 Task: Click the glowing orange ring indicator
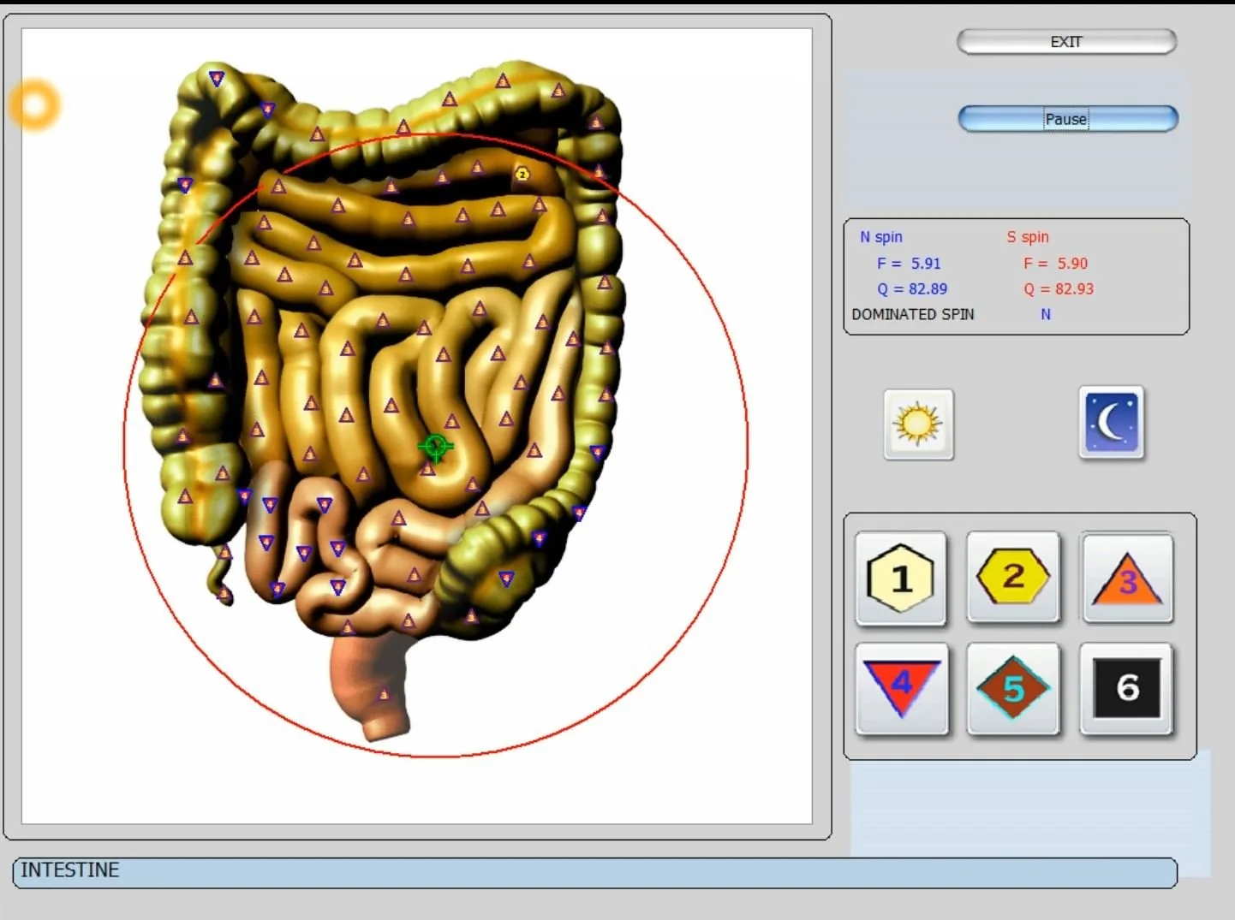[35, 105]
